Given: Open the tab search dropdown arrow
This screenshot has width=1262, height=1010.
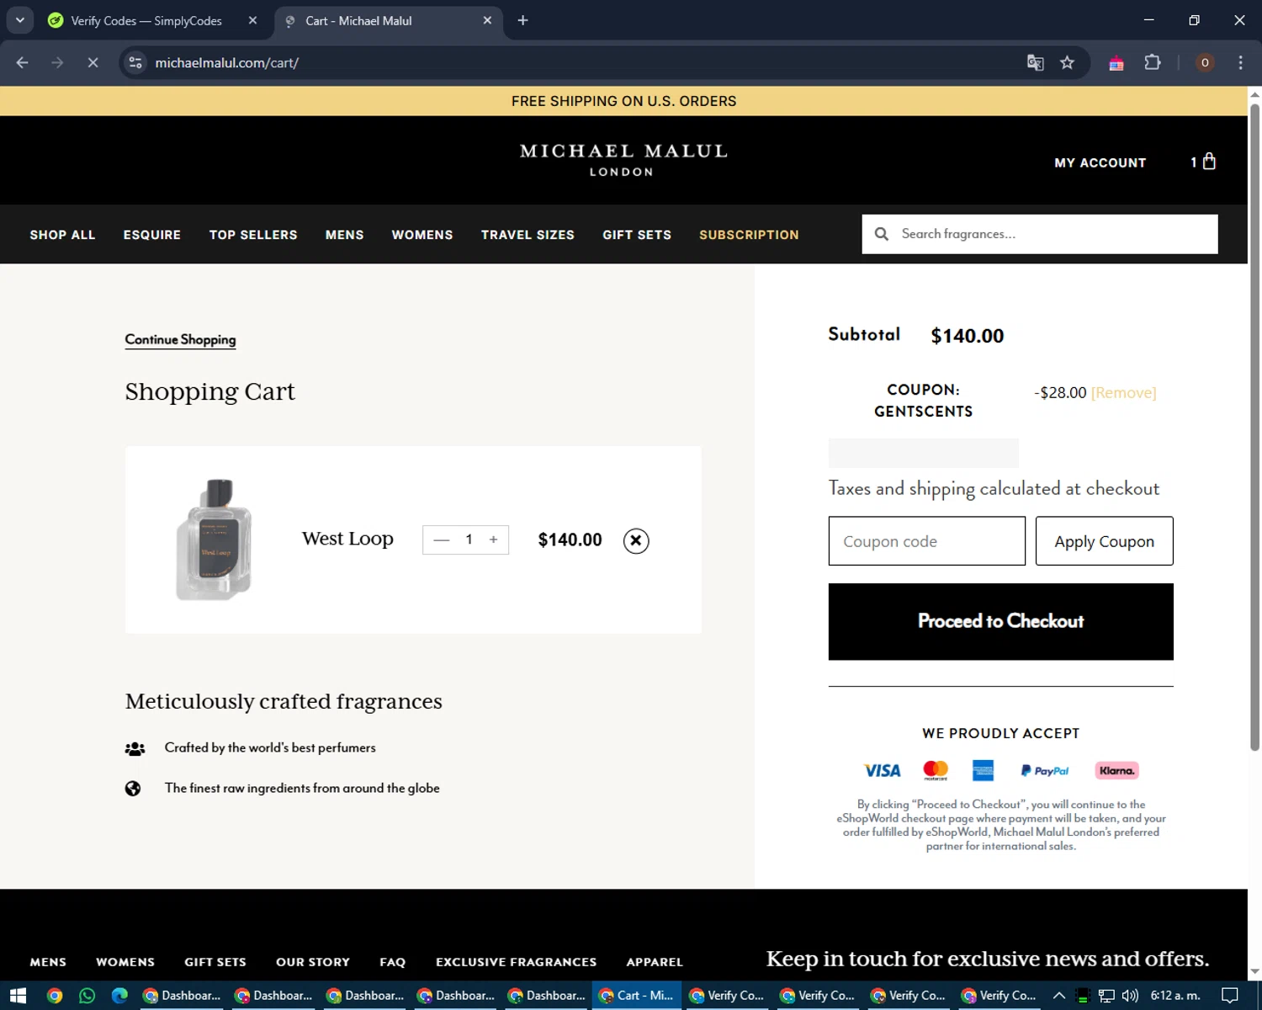Looking at the screenshot, I should (19, 20).
